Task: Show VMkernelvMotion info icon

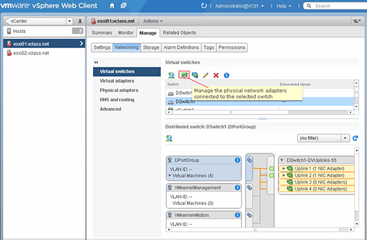Action: (237, 215)
